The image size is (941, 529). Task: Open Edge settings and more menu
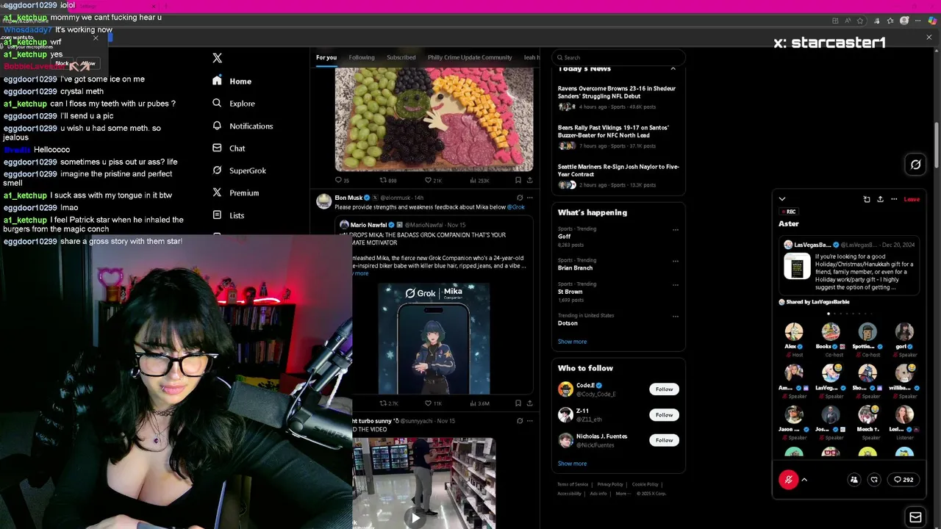(917, 21)
